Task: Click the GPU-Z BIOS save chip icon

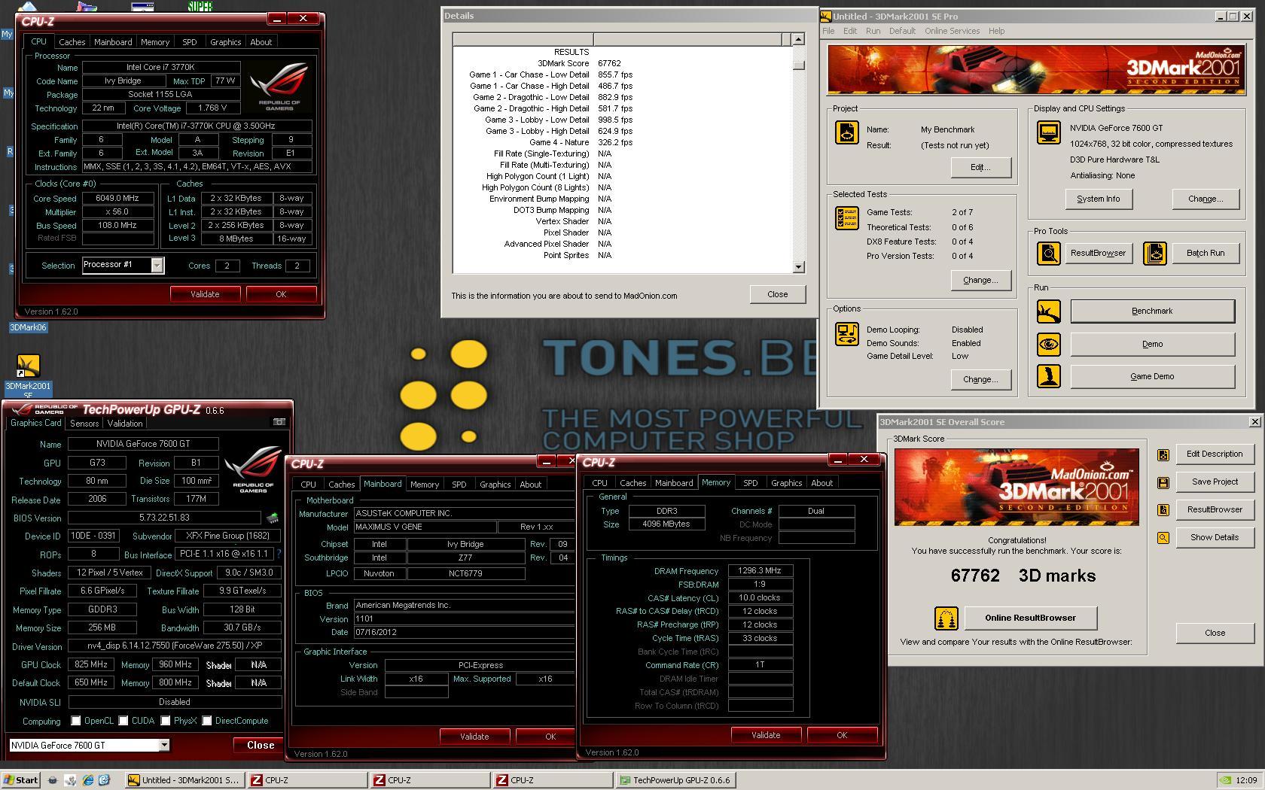Action: pos(273,518)
